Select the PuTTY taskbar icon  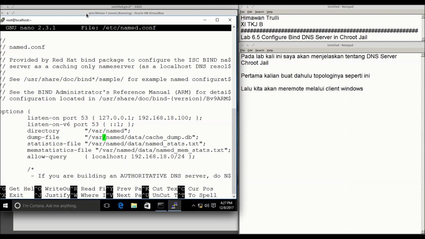click(x=174, y=206)
